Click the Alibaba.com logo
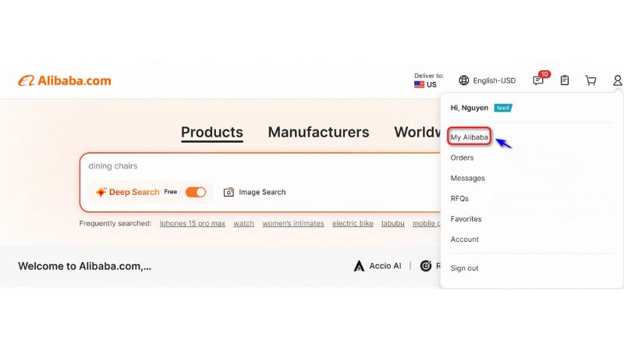624x351 pixels. [65, 81]
